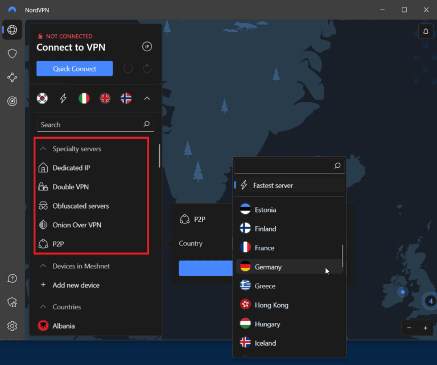Select the United Kingdom flag shortcut
437x365 pixels.
[x=105, y=98]
